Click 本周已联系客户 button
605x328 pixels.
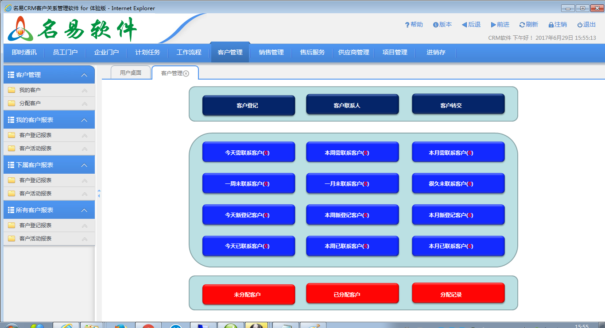353,246
